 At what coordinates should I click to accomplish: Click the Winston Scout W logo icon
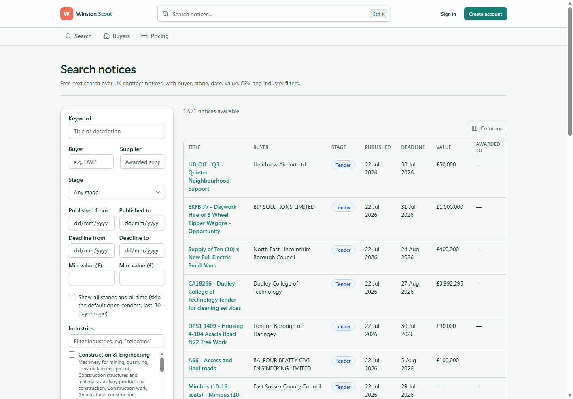[x=67, y=14]
